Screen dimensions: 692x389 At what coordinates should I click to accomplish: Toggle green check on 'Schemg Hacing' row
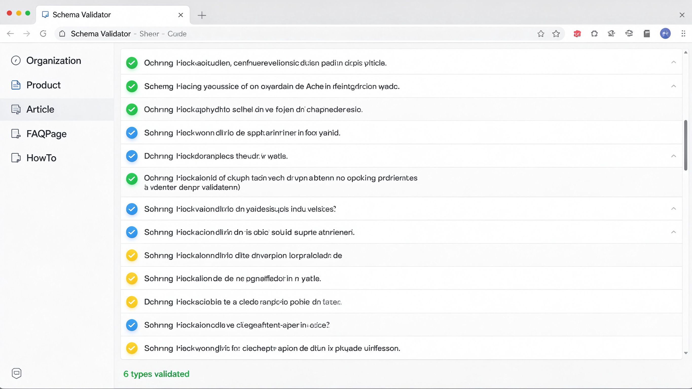(132, 86)
